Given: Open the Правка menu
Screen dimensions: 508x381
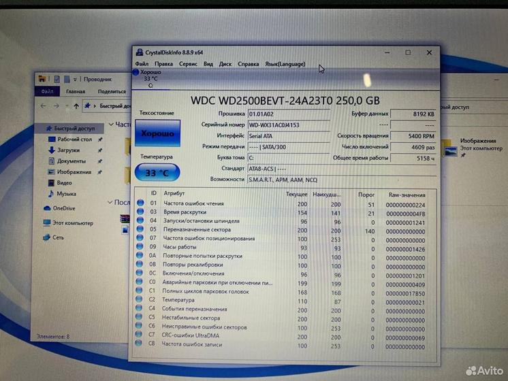Looking at the screenshot, I should tap(163, 64).
